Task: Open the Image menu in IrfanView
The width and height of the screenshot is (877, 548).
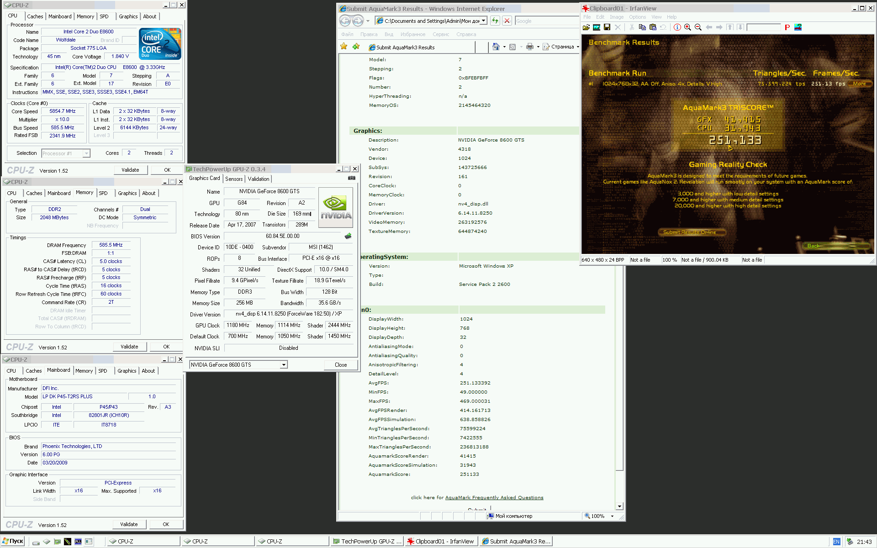Action: (617, 17)
